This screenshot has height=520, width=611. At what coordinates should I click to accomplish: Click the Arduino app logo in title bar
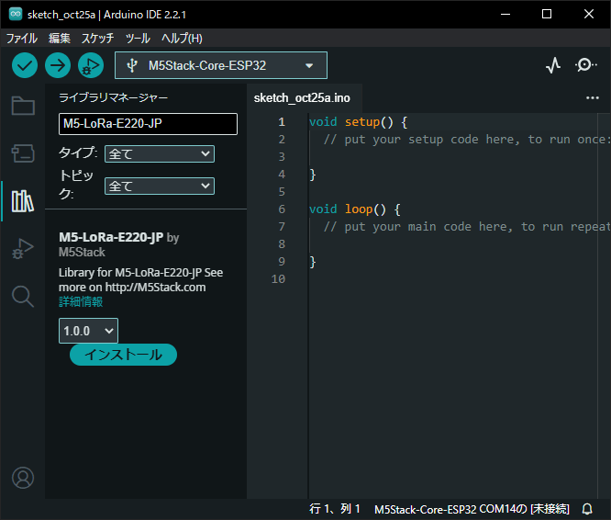tap(16, 15)
